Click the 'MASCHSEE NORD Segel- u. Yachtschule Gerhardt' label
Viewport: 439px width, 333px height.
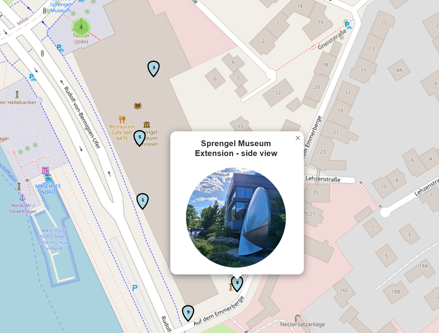tap(53, 240)
